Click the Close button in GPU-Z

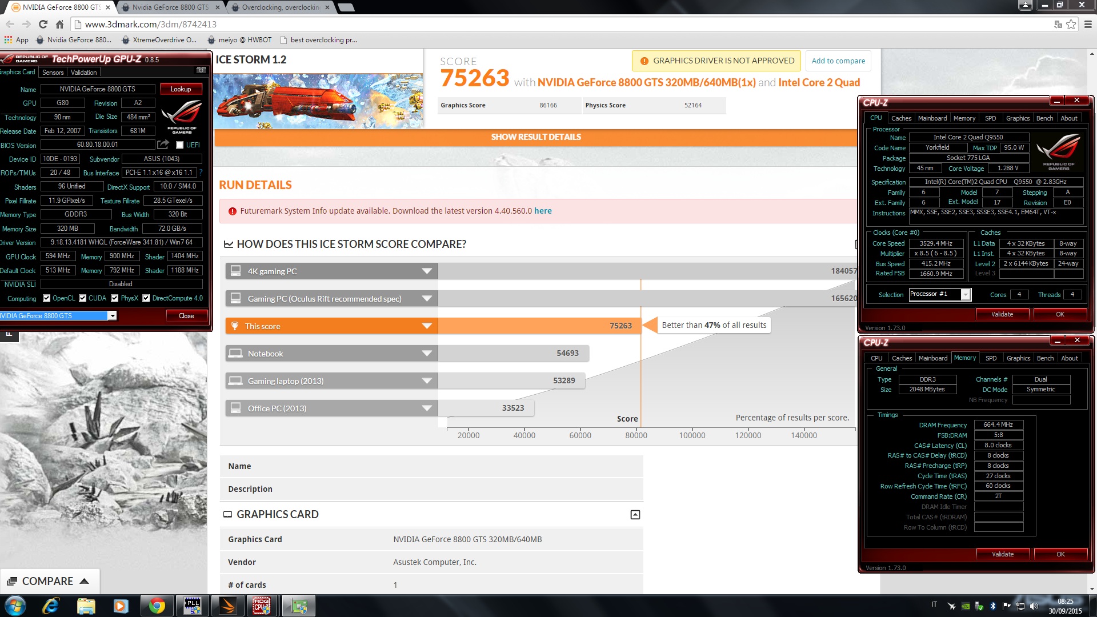(186, 316)
